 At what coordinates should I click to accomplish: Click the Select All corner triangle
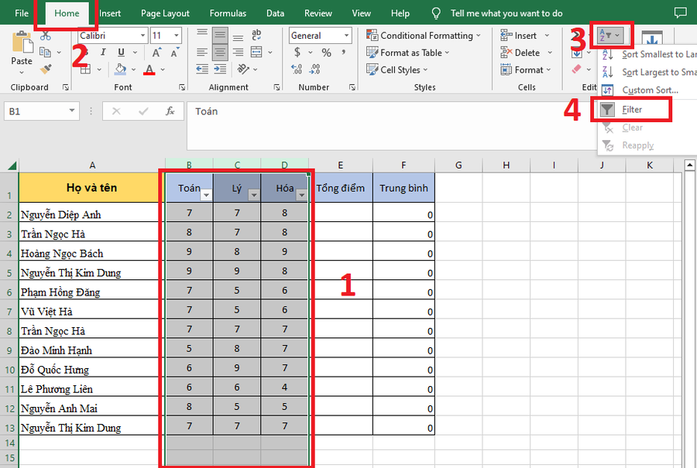[12, 166]
